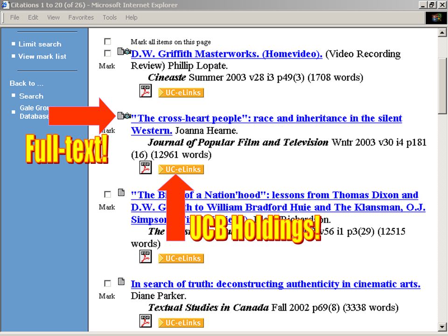448x336 pixels.
Task: Open the Tools menu
Action: [109, 17]
